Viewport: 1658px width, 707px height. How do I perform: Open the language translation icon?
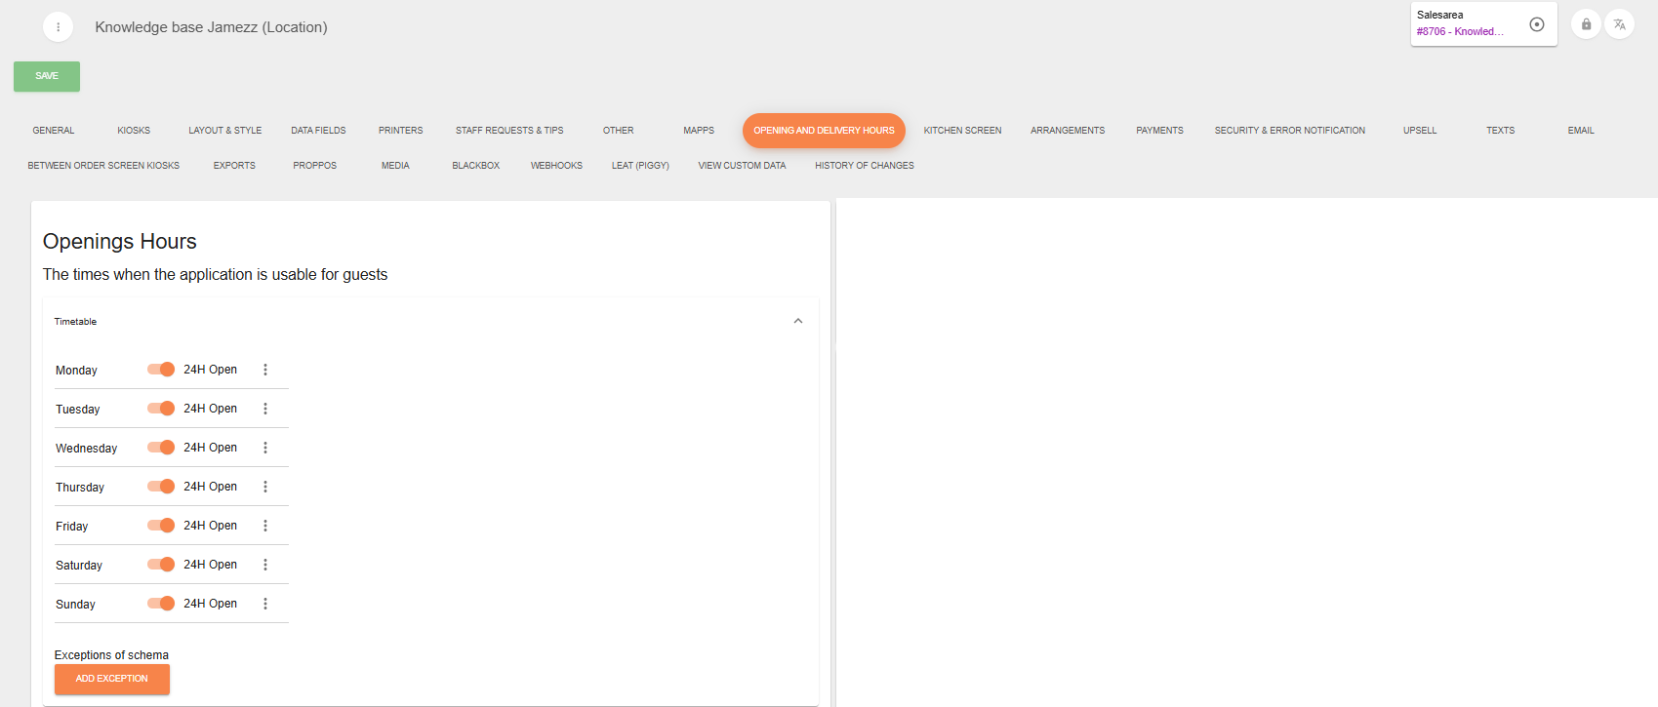click(x=1619, y=24)
